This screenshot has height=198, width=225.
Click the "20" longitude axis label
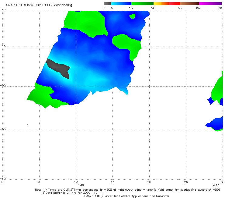149,182
